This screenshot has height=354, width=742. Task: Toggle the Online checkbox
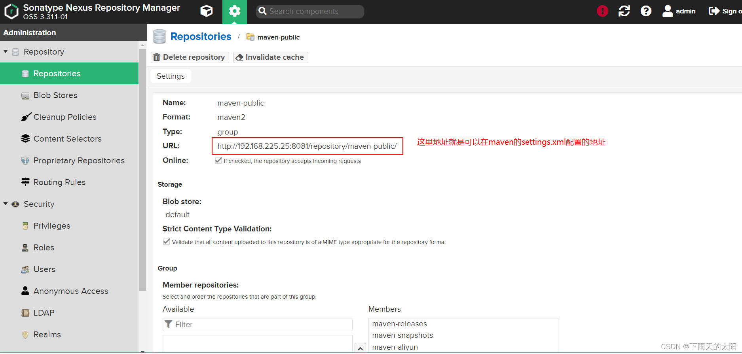pyautogui.click(x=218, y=161)
